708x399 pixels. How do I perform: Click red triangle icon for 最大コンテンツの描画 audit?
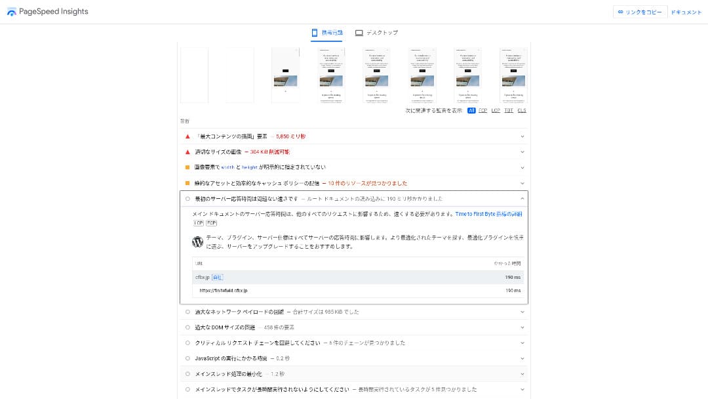coord(187,136)
